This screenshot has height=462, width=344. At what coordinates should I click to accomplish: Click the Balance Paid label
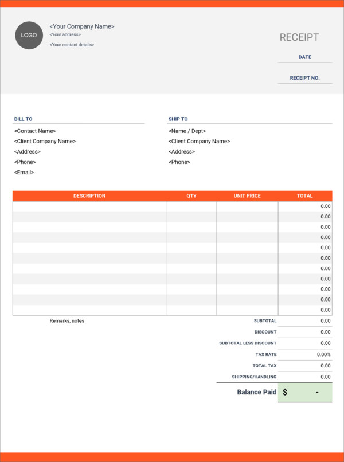257,392
